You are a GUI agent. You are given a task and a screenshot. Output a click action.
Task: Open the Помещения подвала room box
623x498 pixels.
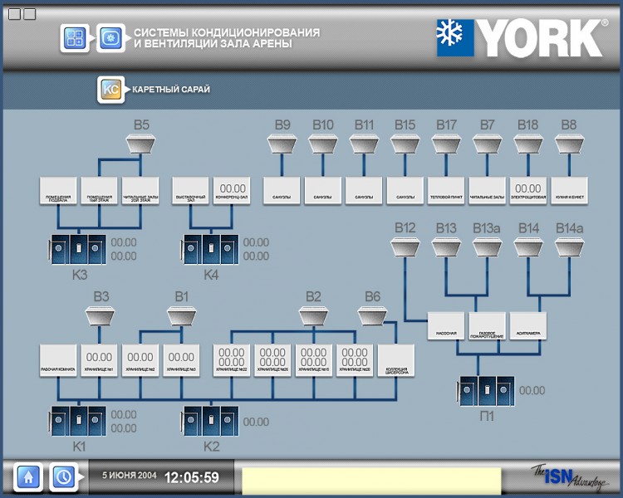pos(58,191)
